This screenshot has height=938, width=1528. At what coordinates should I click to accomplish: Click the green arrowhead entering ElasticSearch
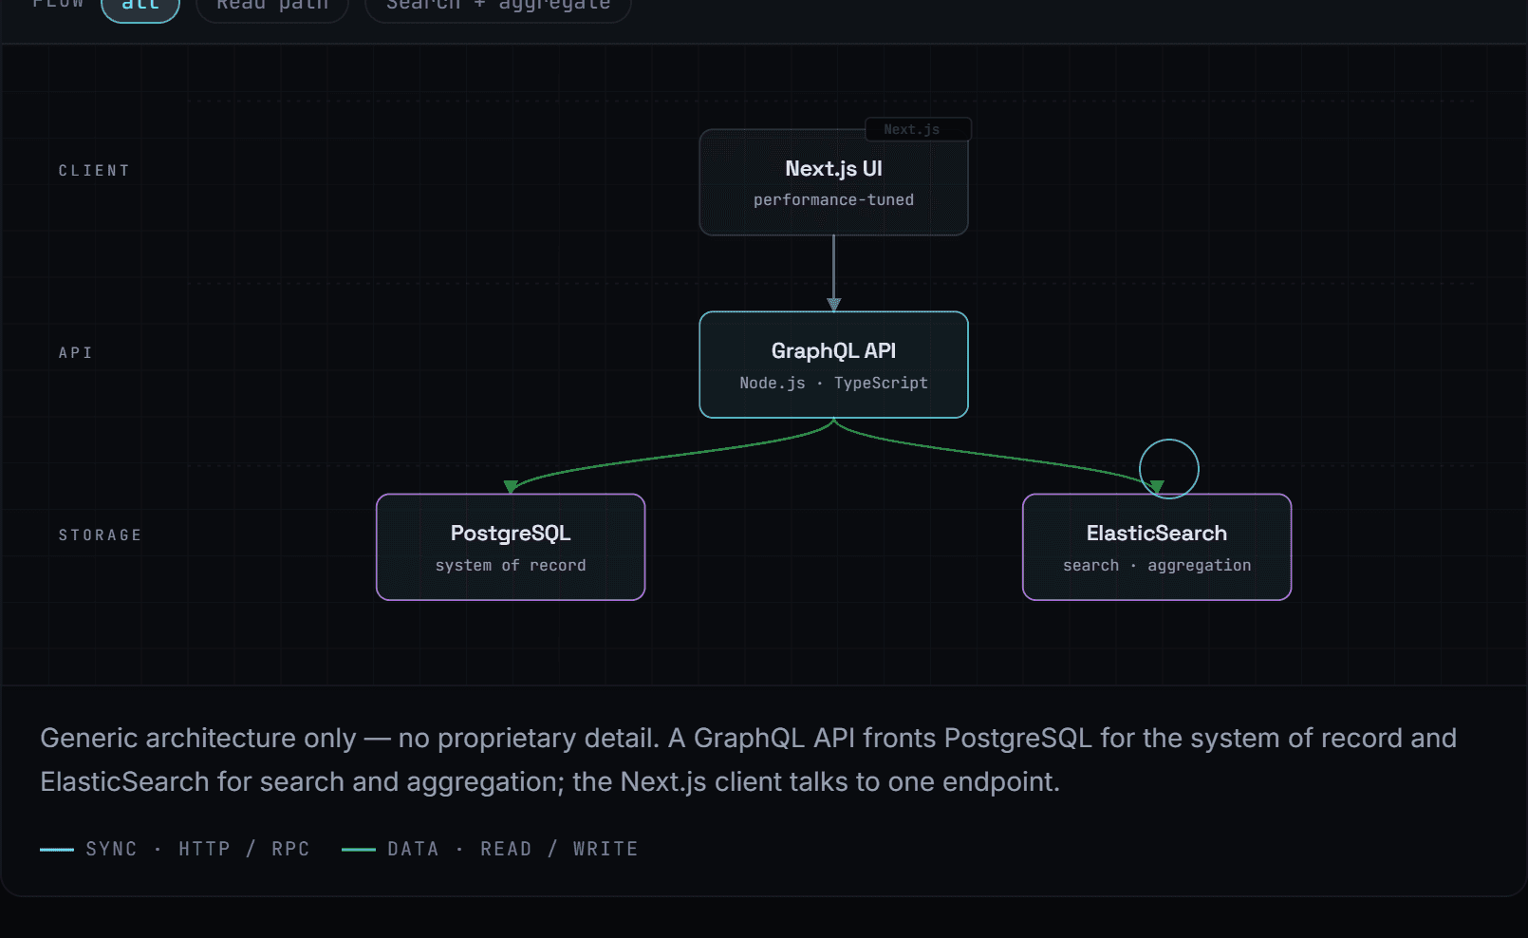1157,487
